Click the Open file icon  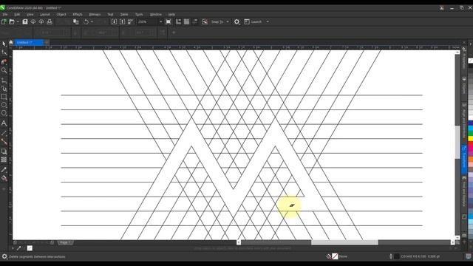click(x=12, y=21)
